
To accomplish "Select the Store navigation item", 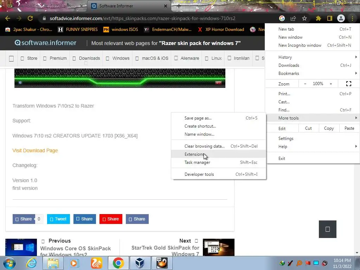I will click(29, 58).
